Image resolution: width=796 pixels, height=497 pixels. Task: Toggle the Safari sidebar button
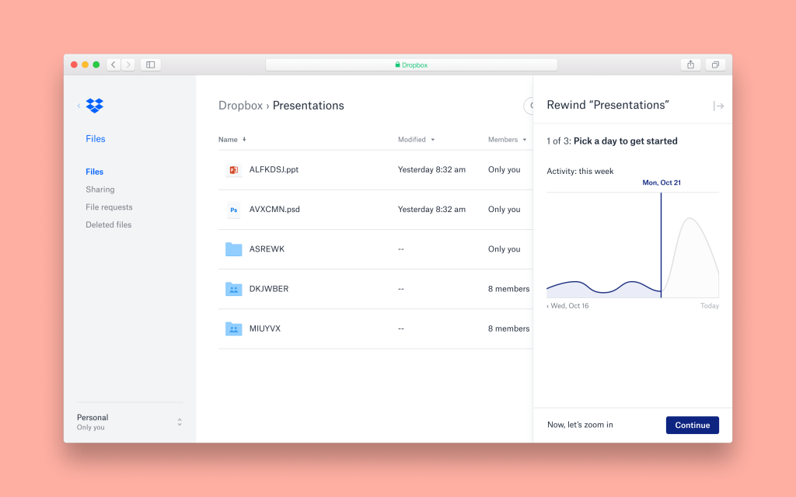[151, 64]
